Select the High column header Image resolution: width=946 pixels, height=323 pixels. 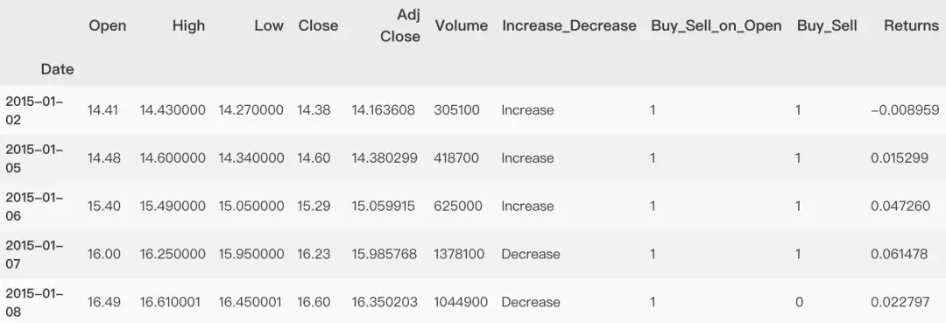pyautogui.click(x=188, y=26)
